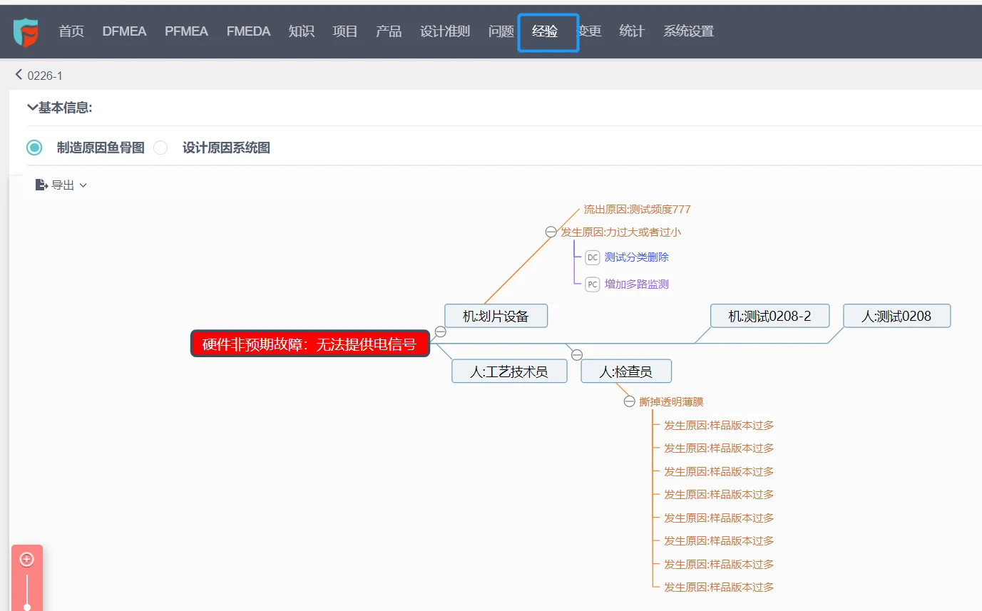Click 流出原因:测试频度777 text
982x611 pixels.
pyautogui.click(x=638, y=209)
